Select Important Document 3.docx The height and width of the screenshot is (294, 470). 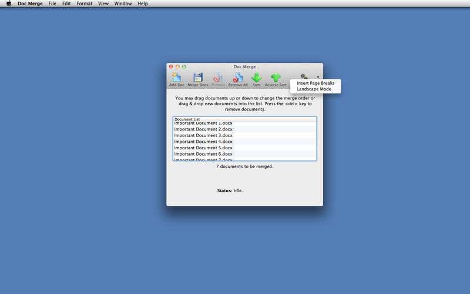click(244, 135)
